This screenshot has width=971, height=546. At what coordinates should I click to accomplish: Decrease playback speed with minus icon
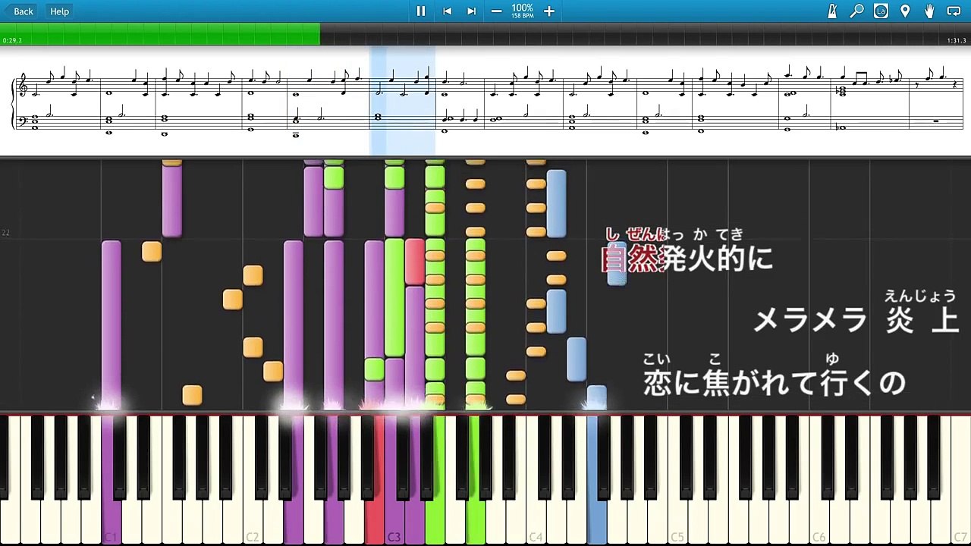coord(496,11)
